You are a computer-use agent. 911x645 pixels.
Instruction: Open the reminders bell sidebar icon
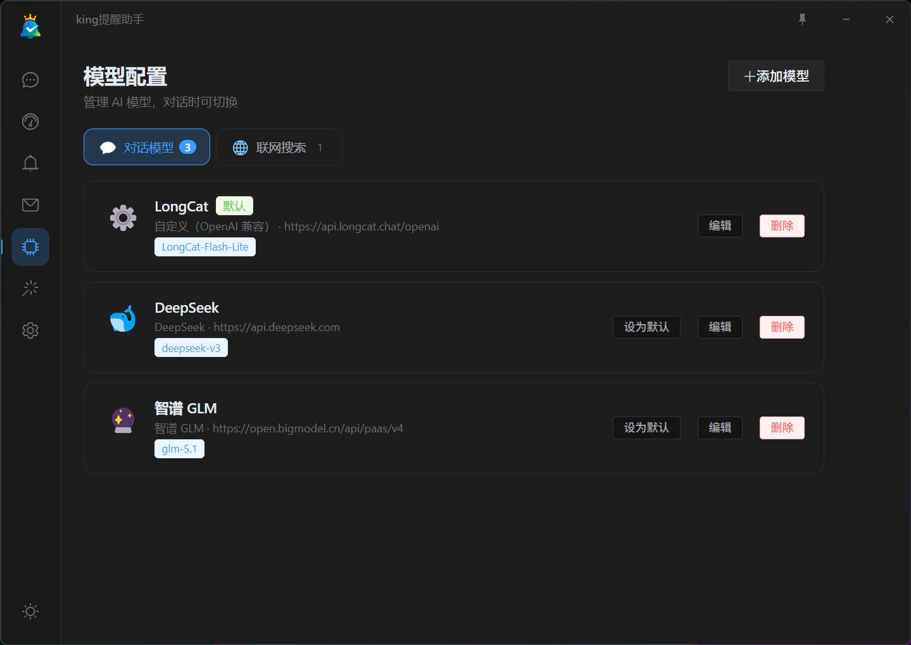[x=30, y=163]
